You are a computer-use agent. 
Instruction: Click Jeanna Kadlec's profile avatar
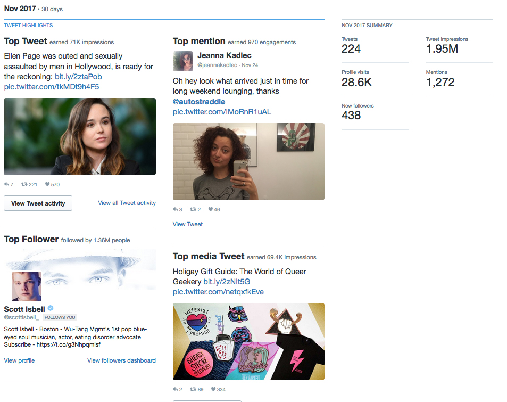182,61
